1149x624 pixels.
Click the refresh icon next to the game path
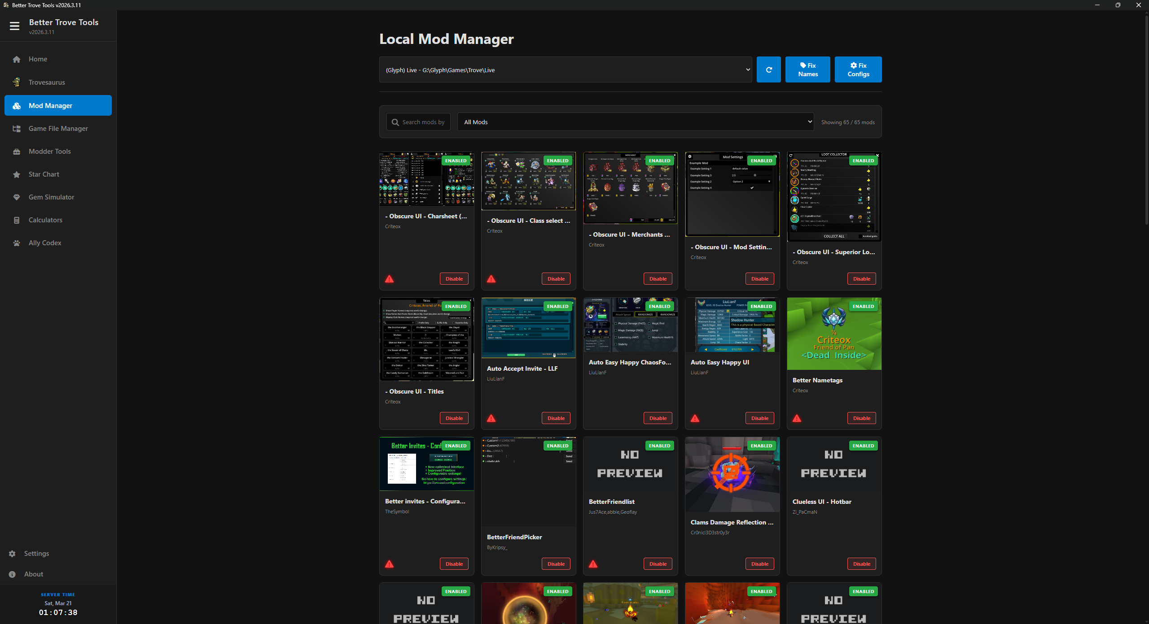pos(769,69)
